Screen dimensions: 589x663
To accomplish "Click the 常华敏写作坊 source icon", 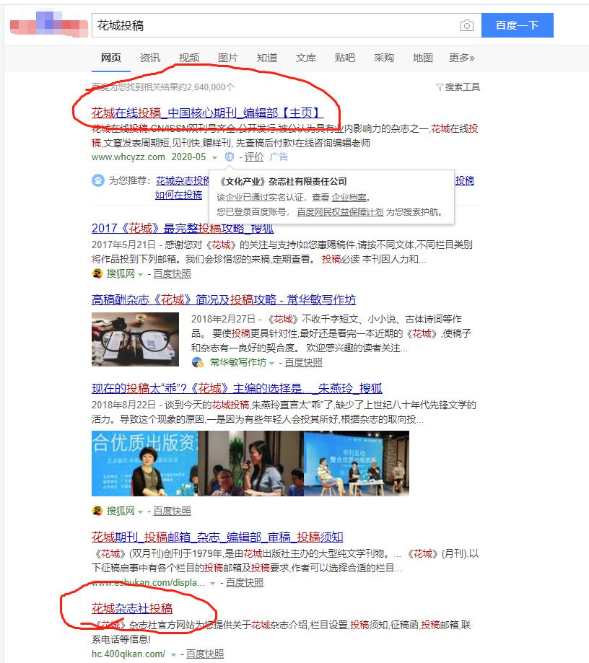I will (197, 362).
